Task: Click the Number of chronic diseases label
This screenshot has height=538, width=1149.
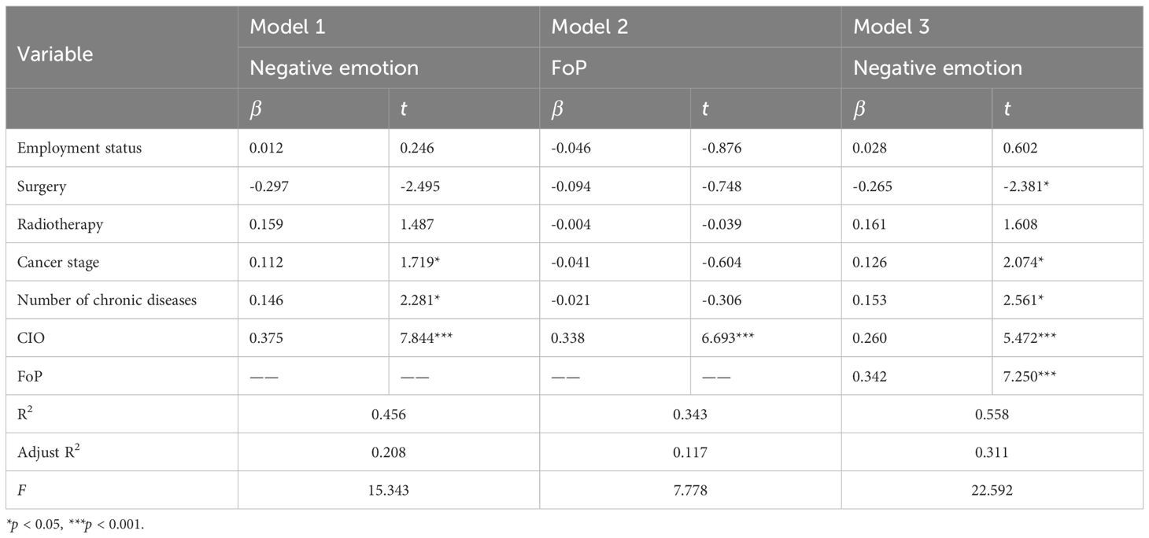Action: point(106,300)
